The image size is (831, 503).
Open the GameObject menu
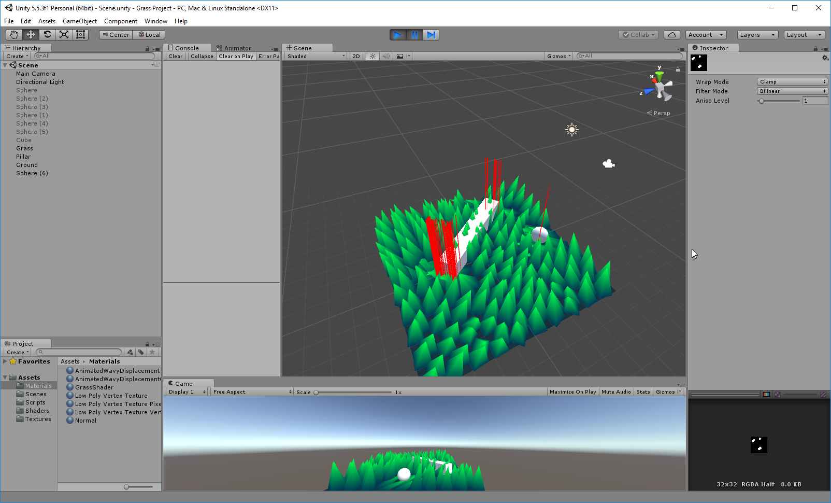[80, 21]
